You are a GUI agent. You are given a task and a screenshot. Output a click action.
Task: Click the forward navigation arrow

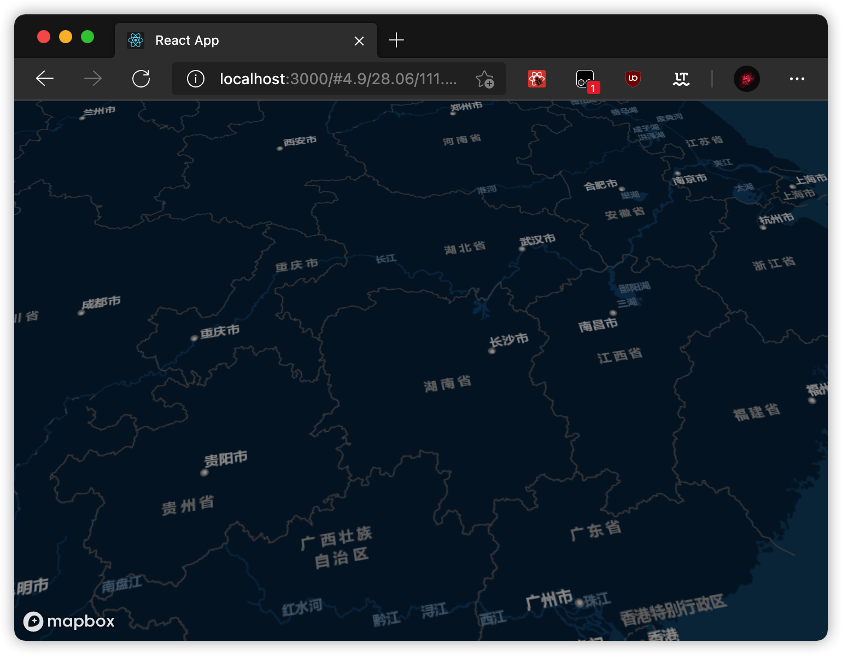[x=93, y=79]
